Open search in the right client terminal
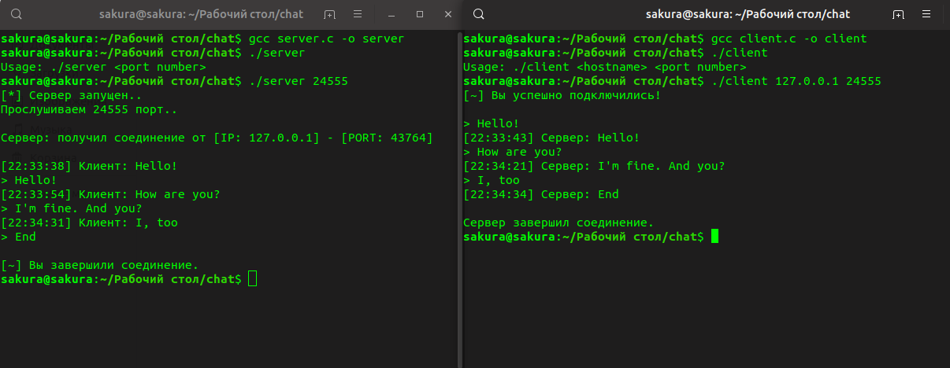950x368 pixels. [x=479, y=14]
